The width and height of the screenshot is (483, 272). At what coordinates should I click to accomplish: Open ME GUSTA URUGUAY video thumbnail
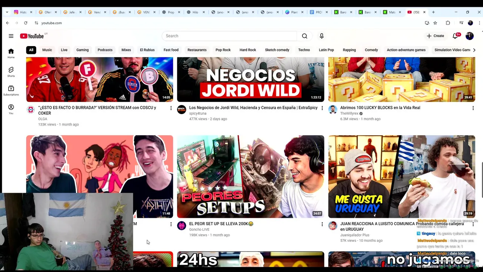[x=401, y=176]
